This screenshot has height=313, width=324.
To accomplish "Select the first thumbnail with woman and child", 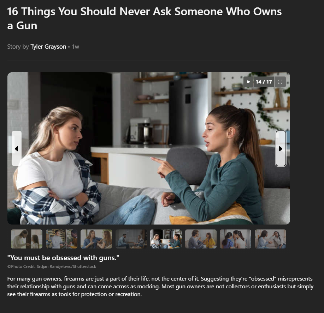I will pyautogui.click(x=26, y=239).
